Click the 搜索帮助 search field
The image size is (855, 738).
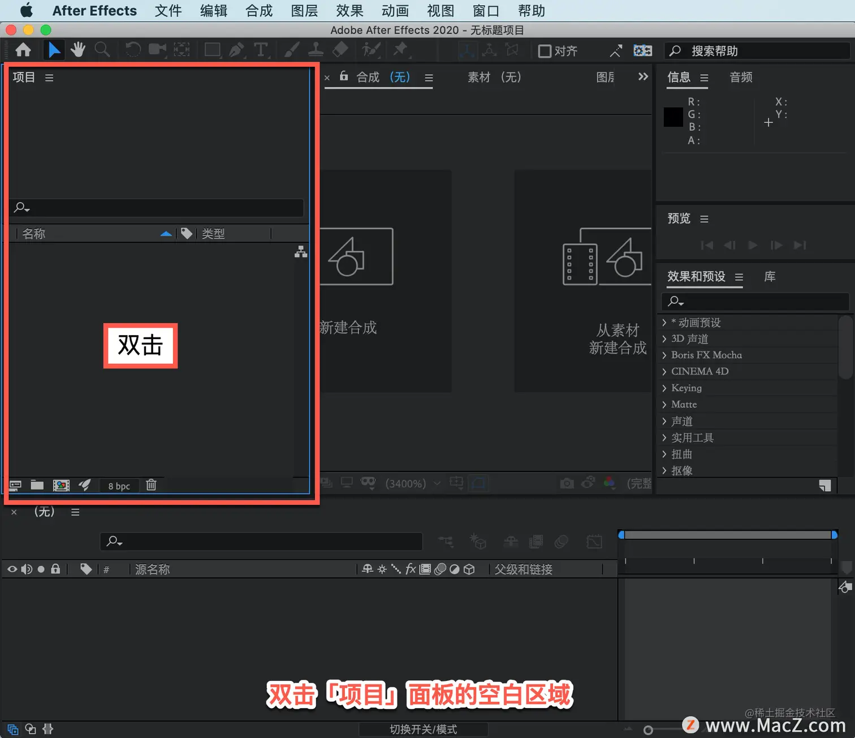(758, 51)
